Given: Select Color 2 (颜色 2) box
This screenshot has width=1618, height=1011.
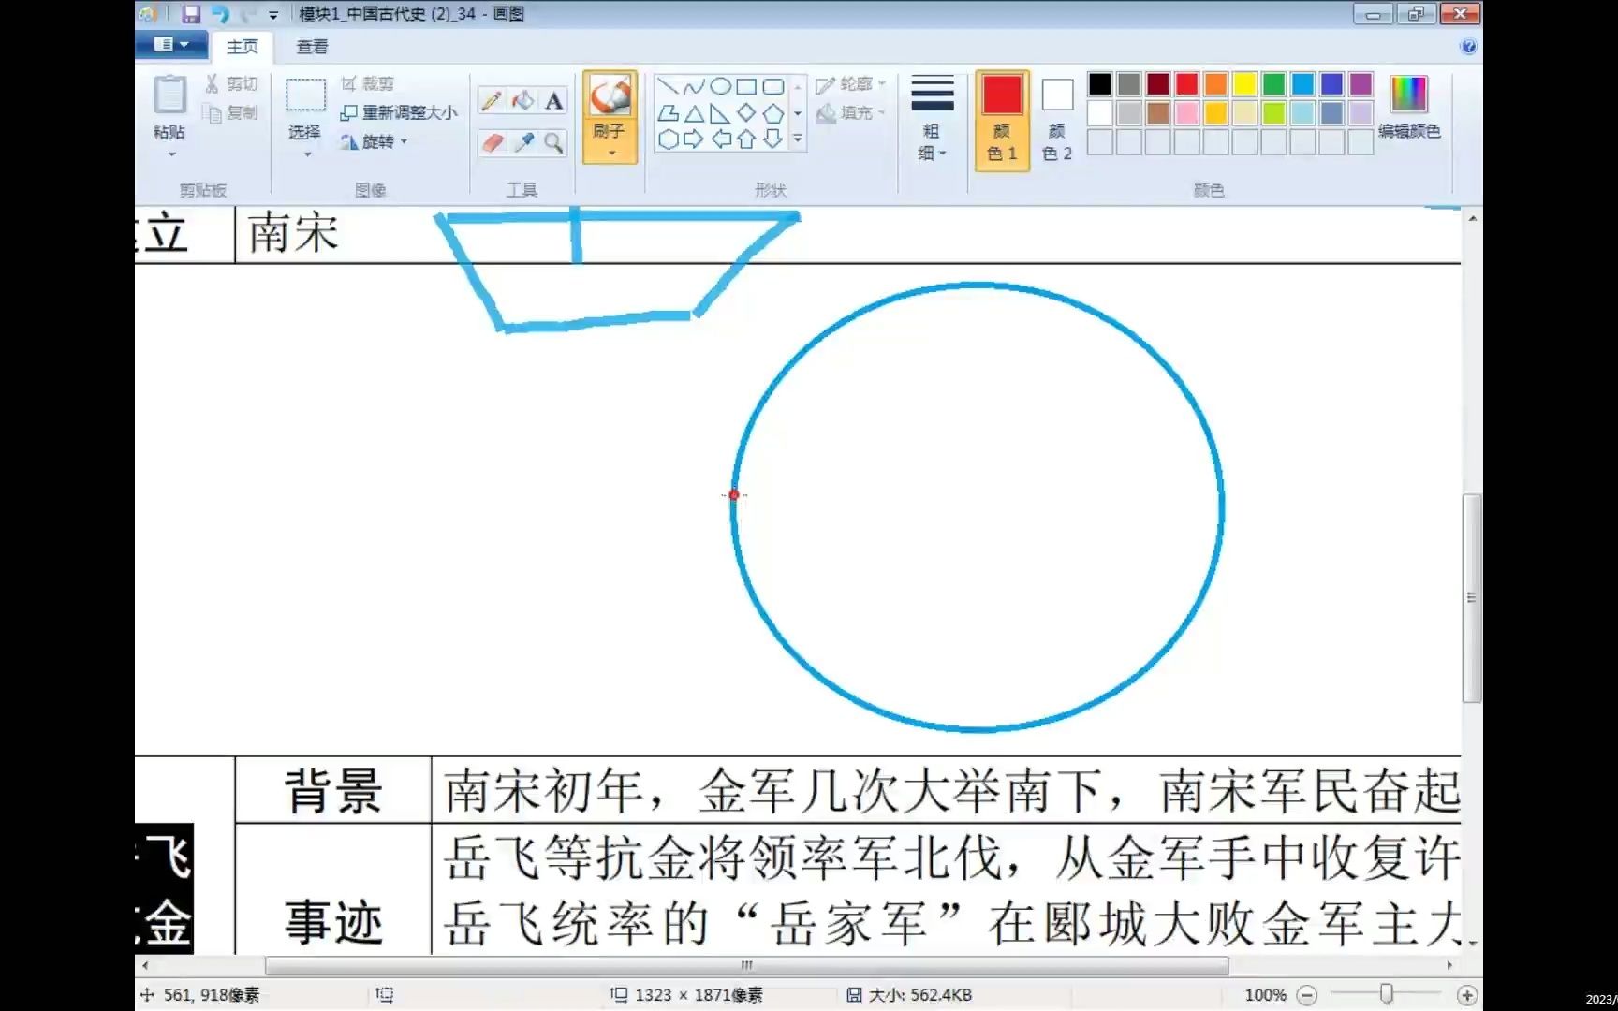Looking at the screenshot, I should tap(1057, 119).
